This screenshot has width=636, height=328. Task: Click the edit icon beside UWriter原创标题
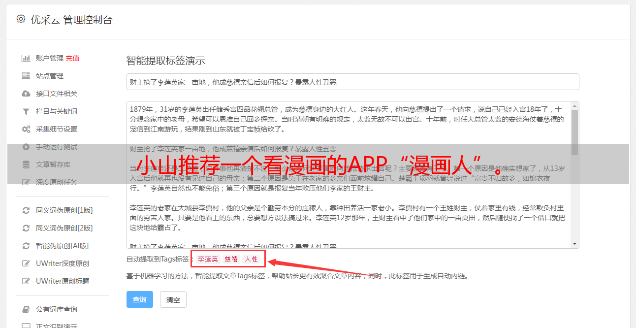point(26,281)
